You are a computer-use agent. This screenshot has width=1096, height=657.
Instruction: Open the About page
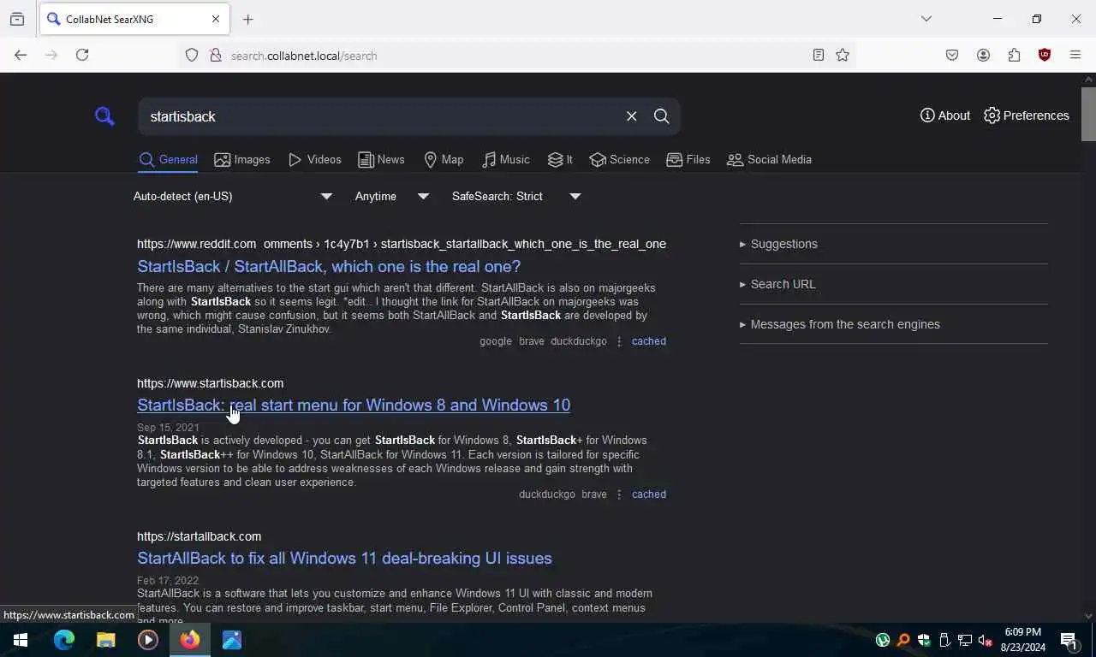coord(945,115)
